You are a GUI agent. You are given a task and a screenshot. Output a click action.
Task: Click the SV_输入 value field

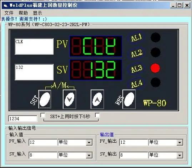43,155
